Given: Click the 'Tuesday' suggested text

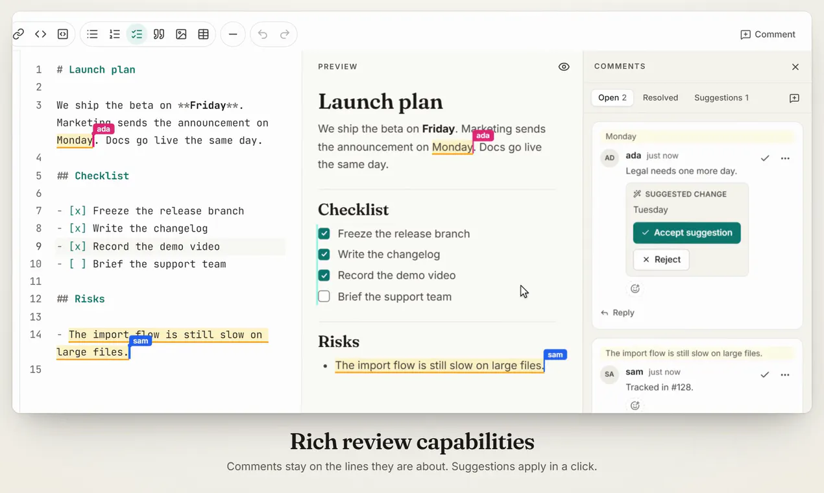Looking at the screenshot, I should point(650,210).
